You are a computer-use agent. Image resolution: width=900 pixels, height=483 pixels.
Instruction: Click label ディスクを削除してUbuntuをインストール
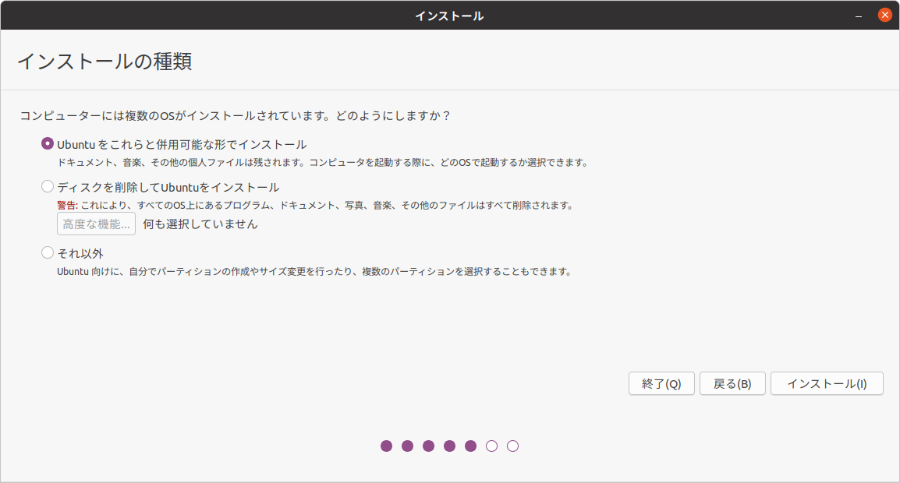(x=168, y=188)
